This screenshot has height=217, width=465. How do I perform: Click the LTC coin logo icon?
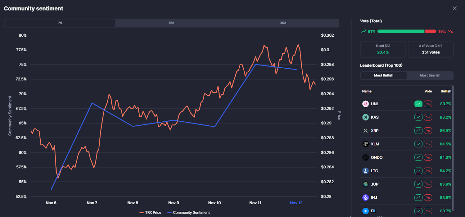point(365,171)
